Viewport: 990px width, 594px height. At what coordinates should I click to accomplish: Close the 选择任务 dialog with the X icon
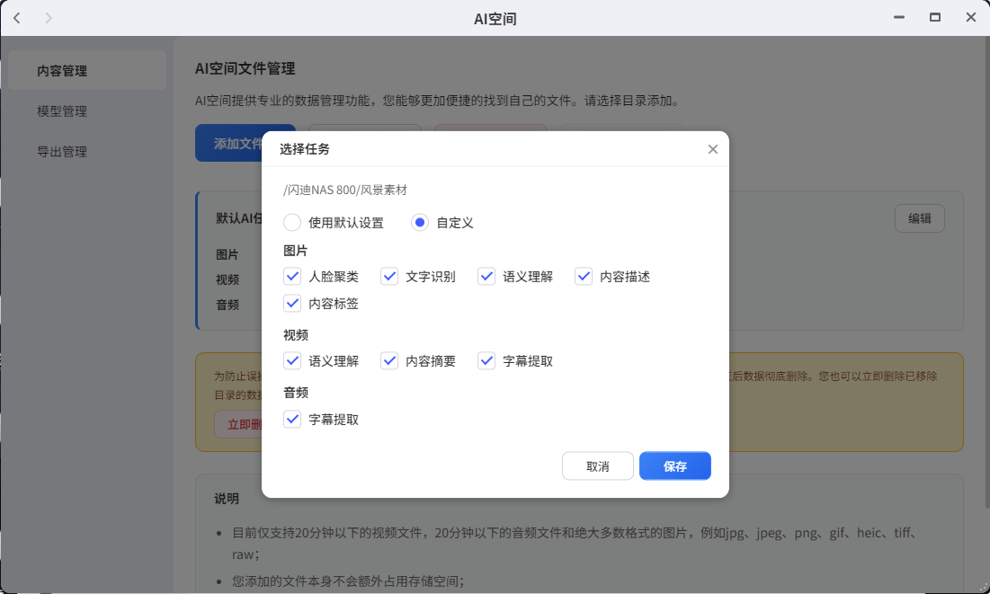tap(713, 149)
